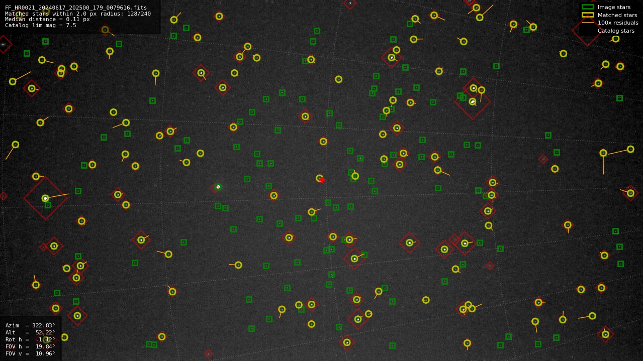Click the '100x residuals' legend label
The width and height of the screenshot is (643, 361).
pos(618,23)
